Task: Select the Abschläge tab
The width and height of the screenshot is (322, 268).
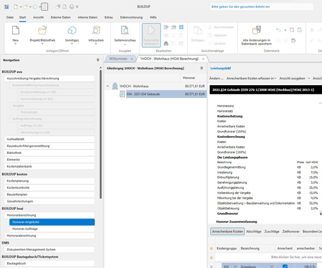Action: [254, 232]
